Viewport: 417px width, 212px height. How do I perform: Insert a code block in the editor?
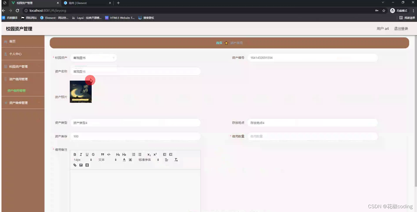point(109,155)
